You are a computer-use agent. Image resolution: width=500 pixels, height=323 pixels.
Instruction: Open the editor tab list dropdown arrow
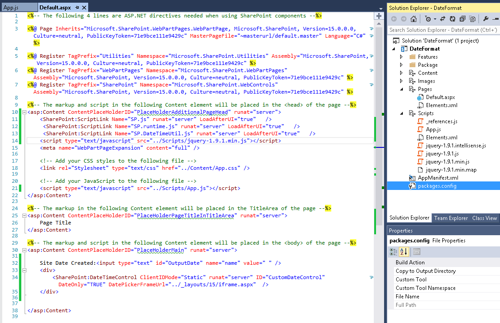381,9
